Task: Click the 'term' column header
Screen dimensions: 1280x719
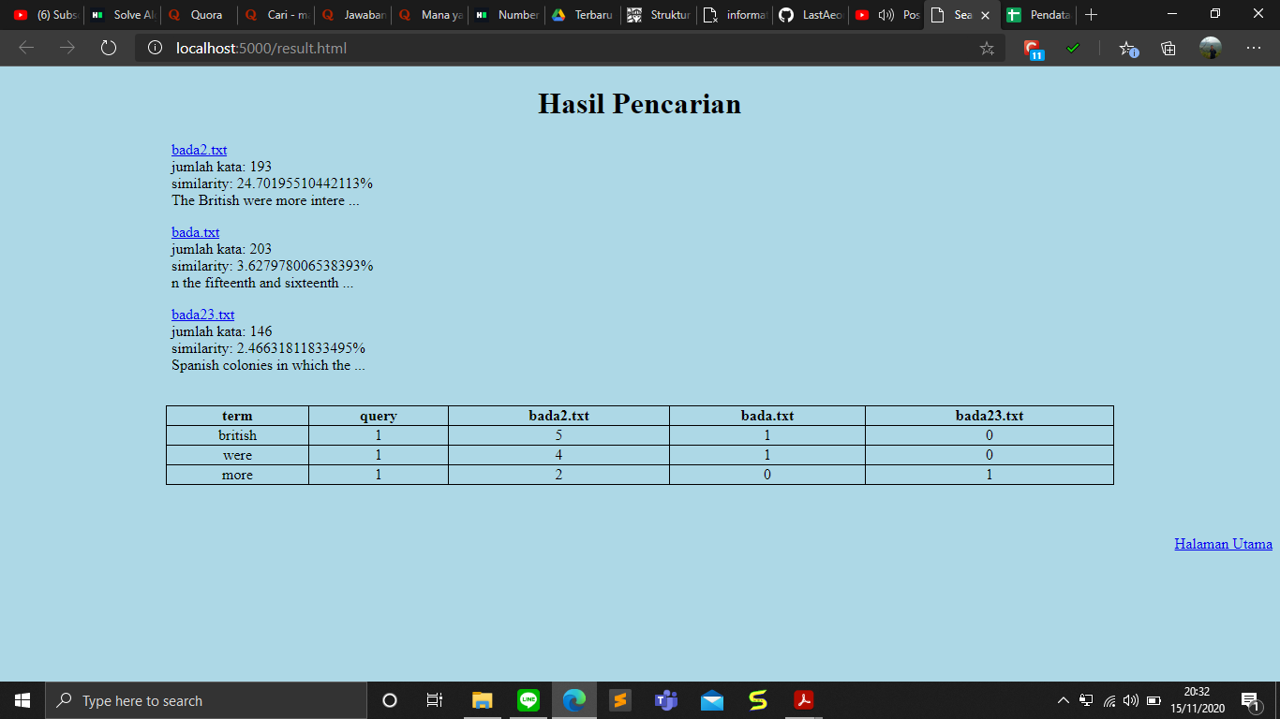Action: coord(237,416)
